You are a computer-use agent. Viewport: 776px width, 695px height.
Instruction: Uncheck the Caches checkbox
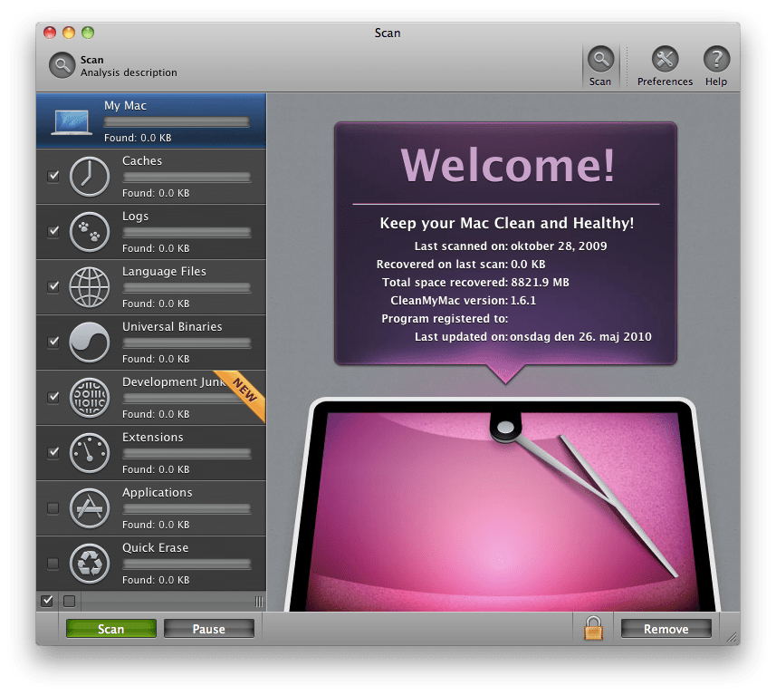point(53,177)
